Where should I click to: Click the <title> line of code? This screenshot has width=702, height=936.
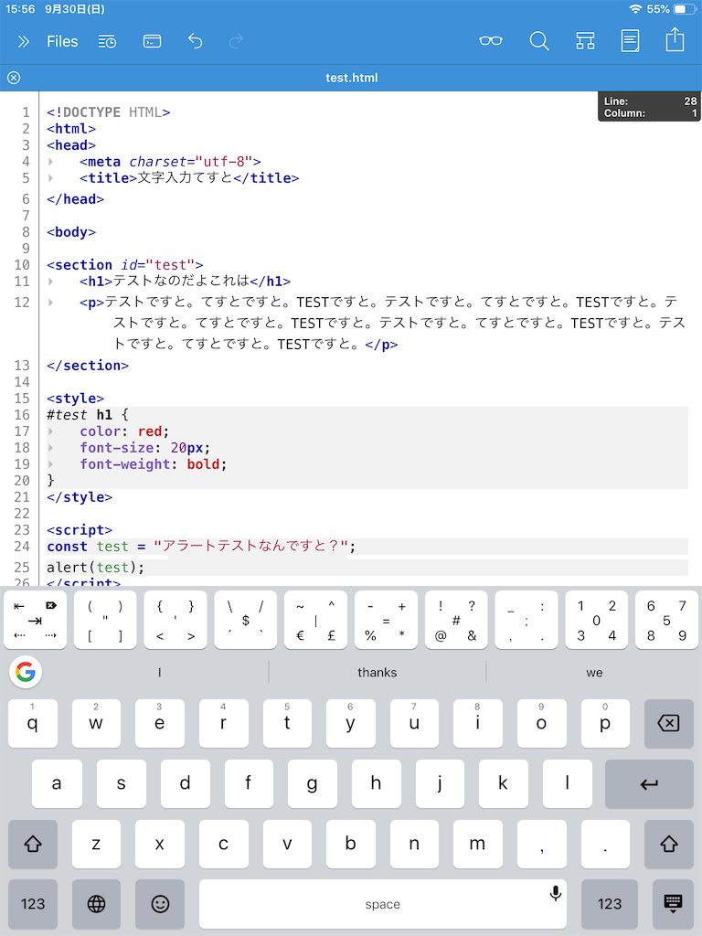tap(189, 178)
